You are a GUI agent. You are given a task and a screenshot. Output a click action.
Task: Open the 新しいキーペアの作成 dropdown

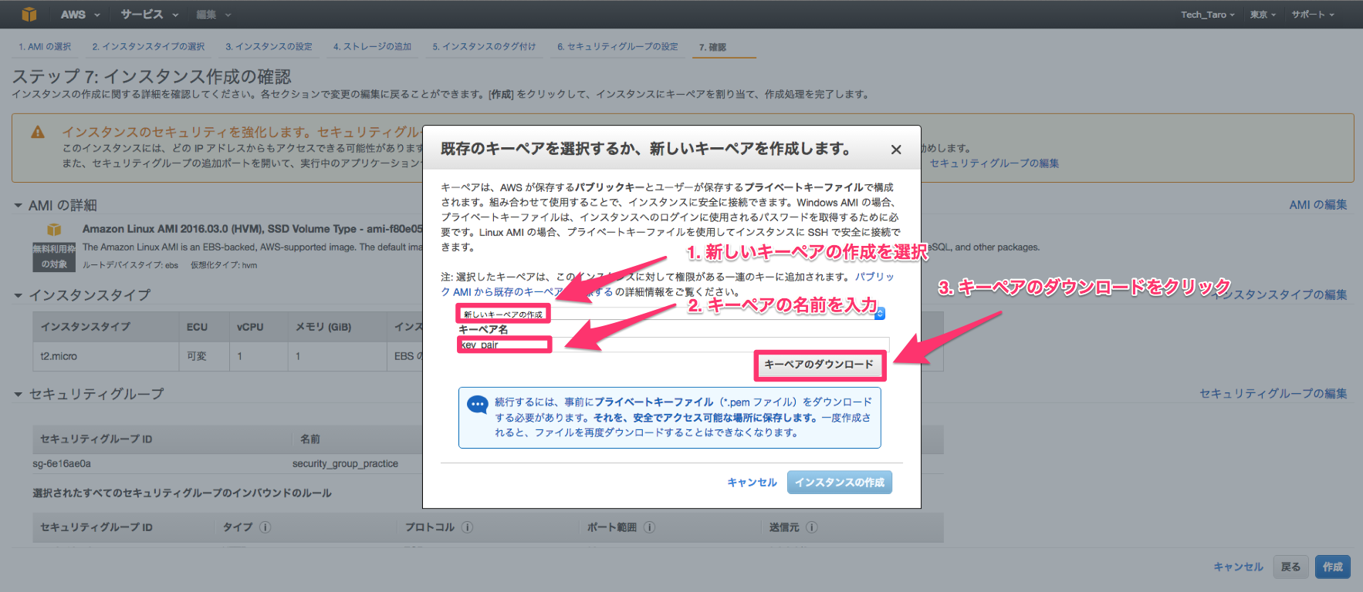(671, 314)
